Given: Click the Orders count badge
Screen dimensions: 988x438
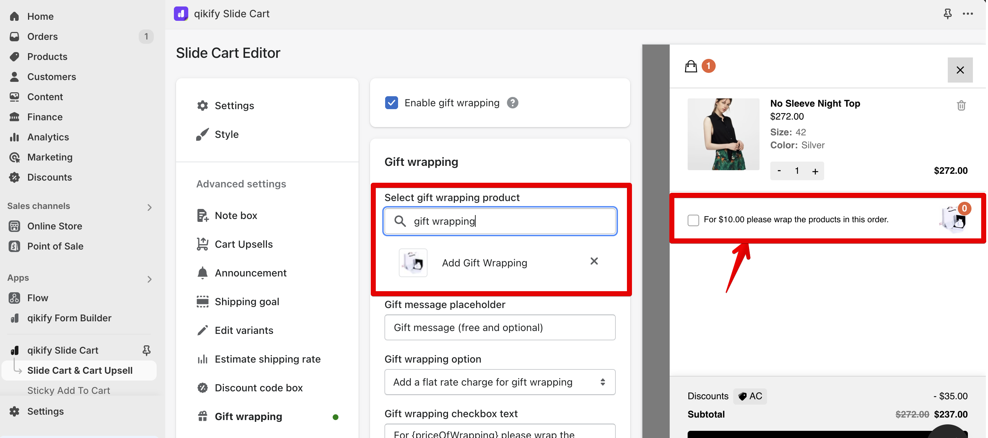Looking at the screenshot, I should coord(146,36).
